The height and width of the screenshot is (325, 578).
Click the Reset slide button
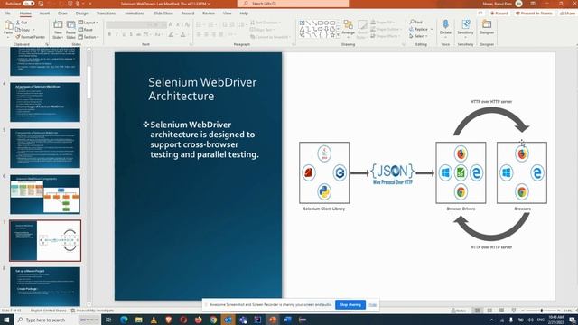[86, 30]
